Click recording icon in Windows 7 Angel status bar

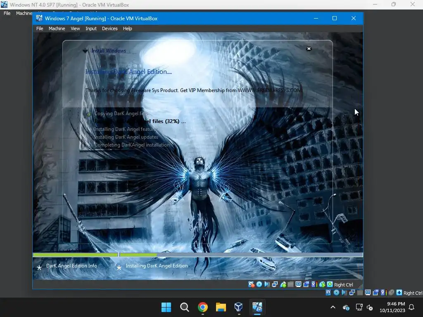(x=306, y=284)
